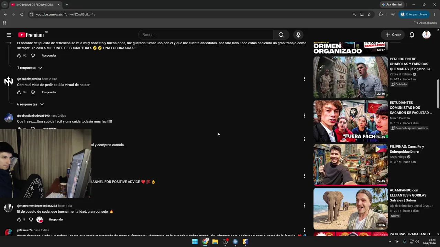Open the apps grid in bookmarks bar

click(x=4, y=23)
